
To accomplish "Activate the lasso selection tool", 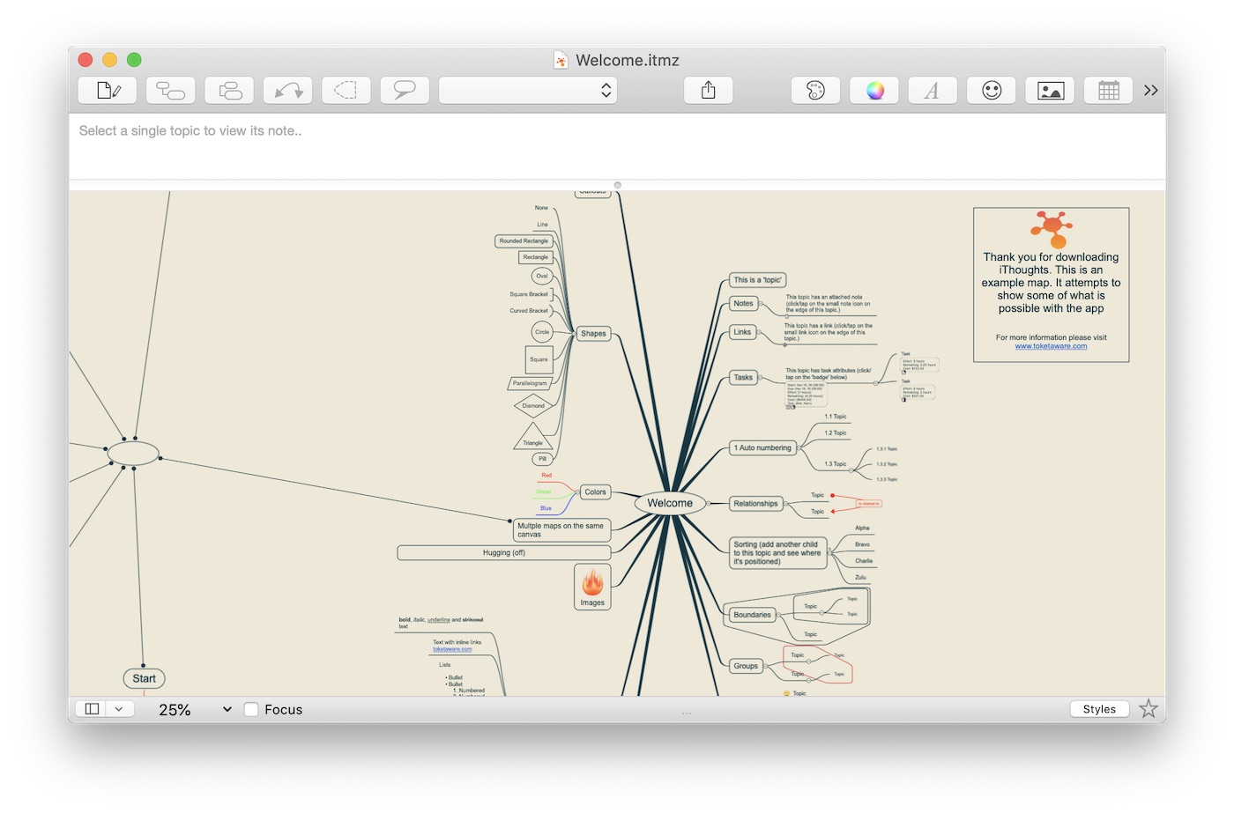I will pos(346,89).
